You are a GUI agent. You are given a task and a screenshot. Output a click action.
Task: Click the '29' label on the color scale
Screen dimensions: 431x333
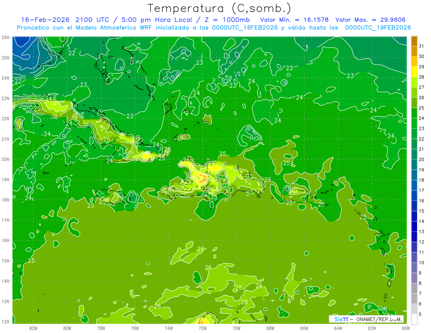point(421,66)
